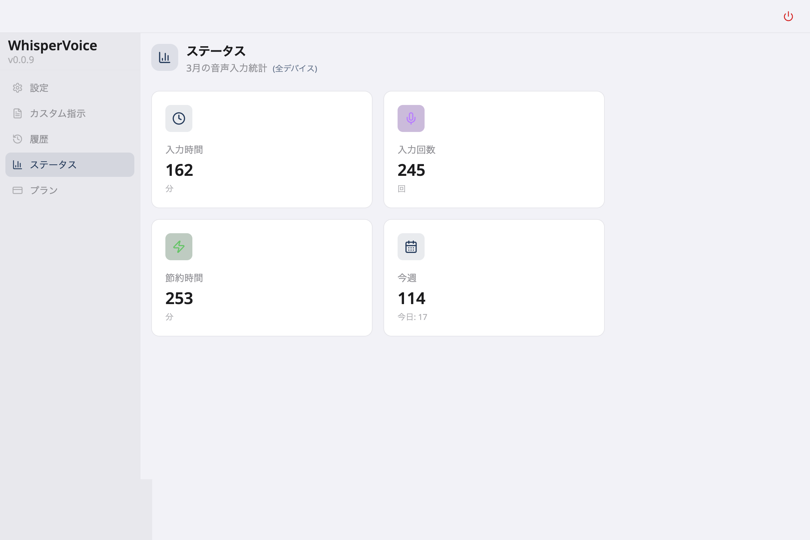Open the 履歴 section
Viewport: 810px width, 540px height.
[38, 139]
